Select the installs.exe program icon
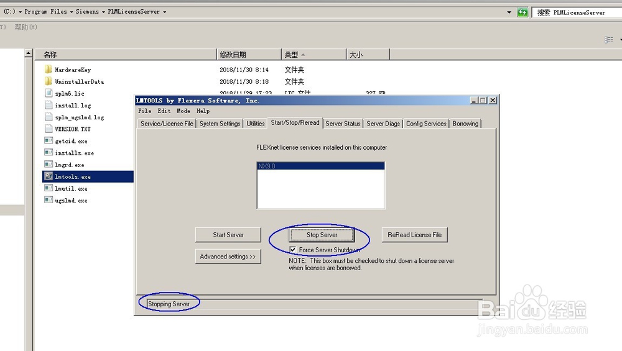Screen dimensions: 622x351 click(x=49, y=153)
